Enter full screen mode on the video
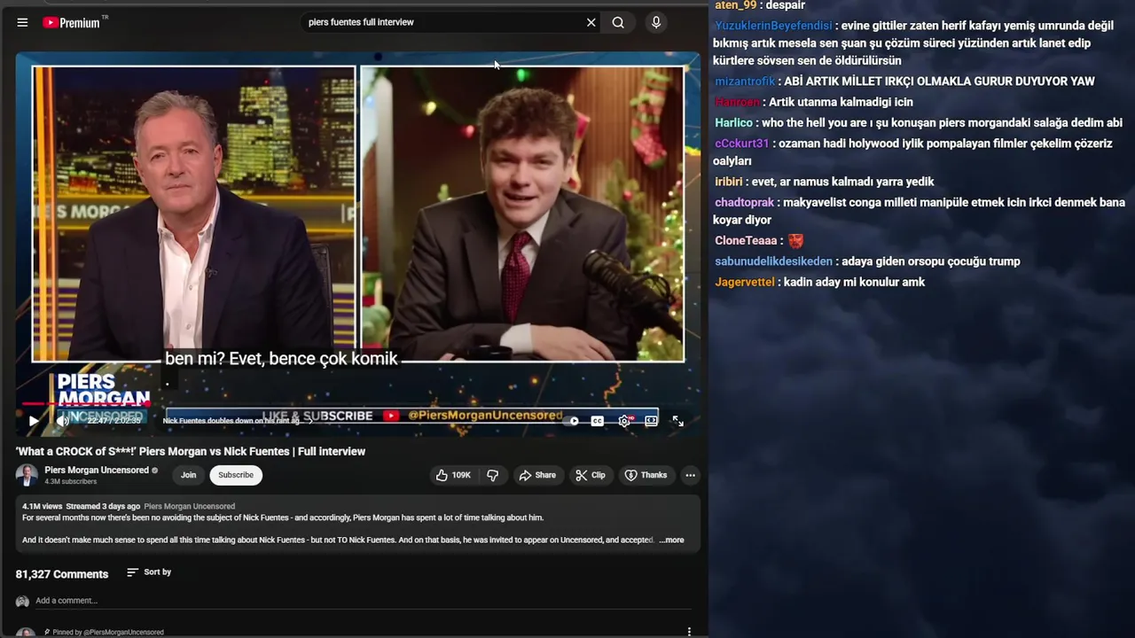 coord(677,421)
